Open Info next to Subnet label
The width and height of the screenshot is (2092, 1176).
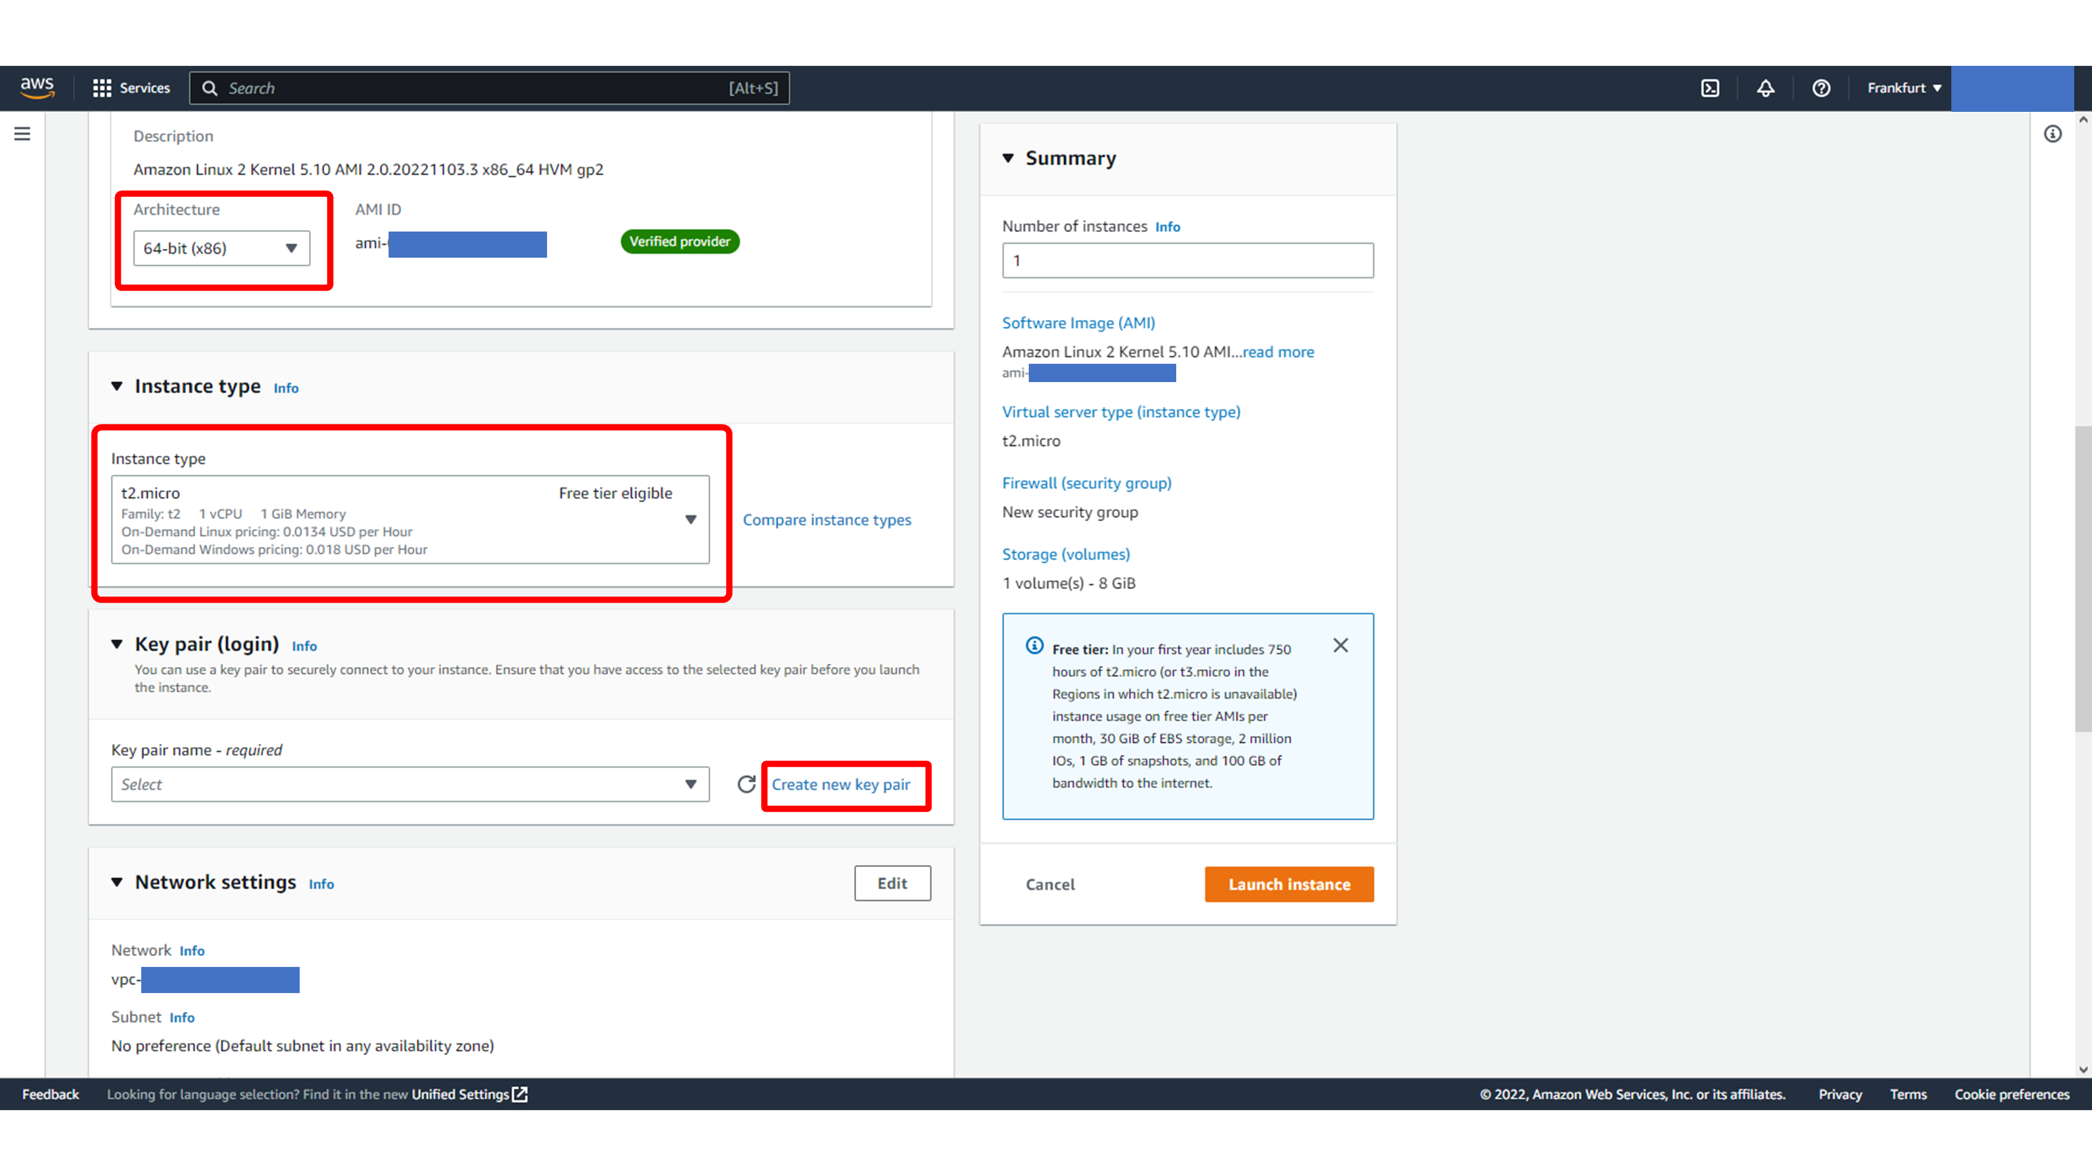point(182,1017)
